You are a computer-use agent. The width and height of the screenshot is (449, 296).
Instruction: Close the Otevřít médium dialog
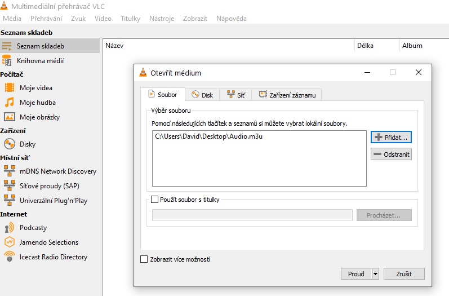click(419, 73)
